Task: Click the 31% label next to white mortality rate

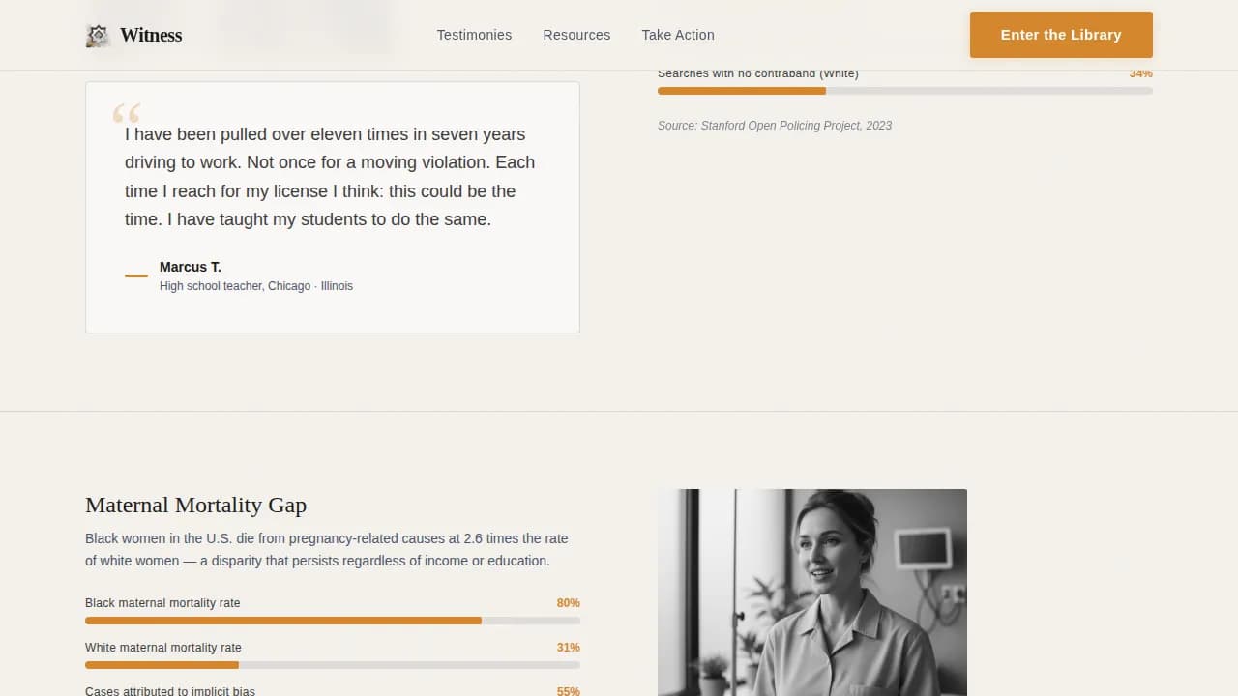Action: point(569,647)
